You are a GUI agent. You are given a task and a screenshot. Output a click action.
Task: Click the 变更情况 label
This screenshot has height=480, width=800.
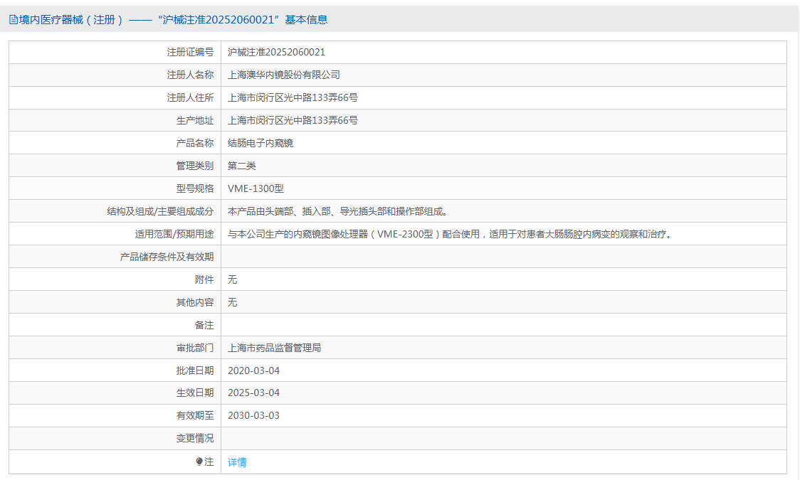point(195,438)
